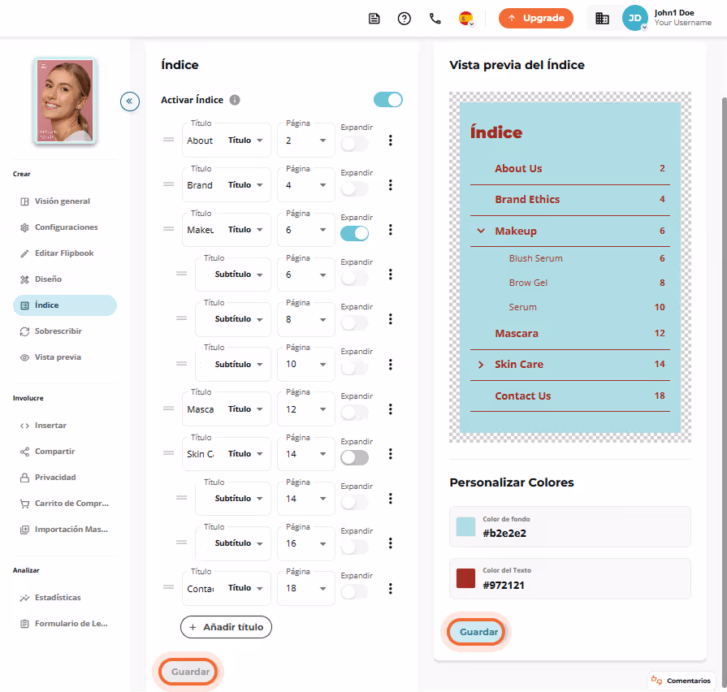Image resolution: width=727 pixels, height=692 pixels.
Task: Click drag handle of Brand row
Action: pyautogui.click(x=169, y=184)
